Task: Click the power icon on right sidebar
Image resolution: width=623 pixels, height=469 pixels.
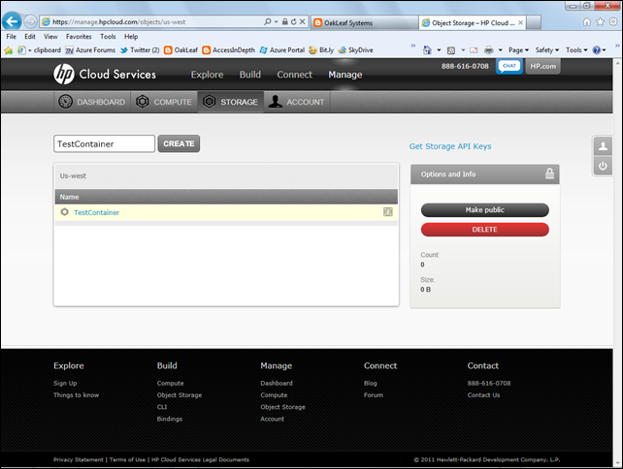Action: (x=603, y=166)
